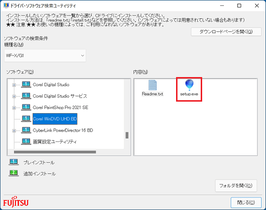Select 画質設定ユーティリティ entry
The image size is (266, 210).
[x=55, y=142]
